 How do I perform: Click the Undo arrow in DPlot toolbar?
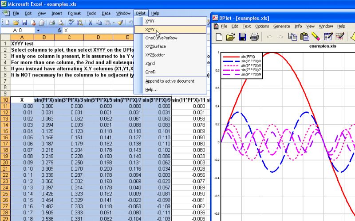(x=269, y=37)
